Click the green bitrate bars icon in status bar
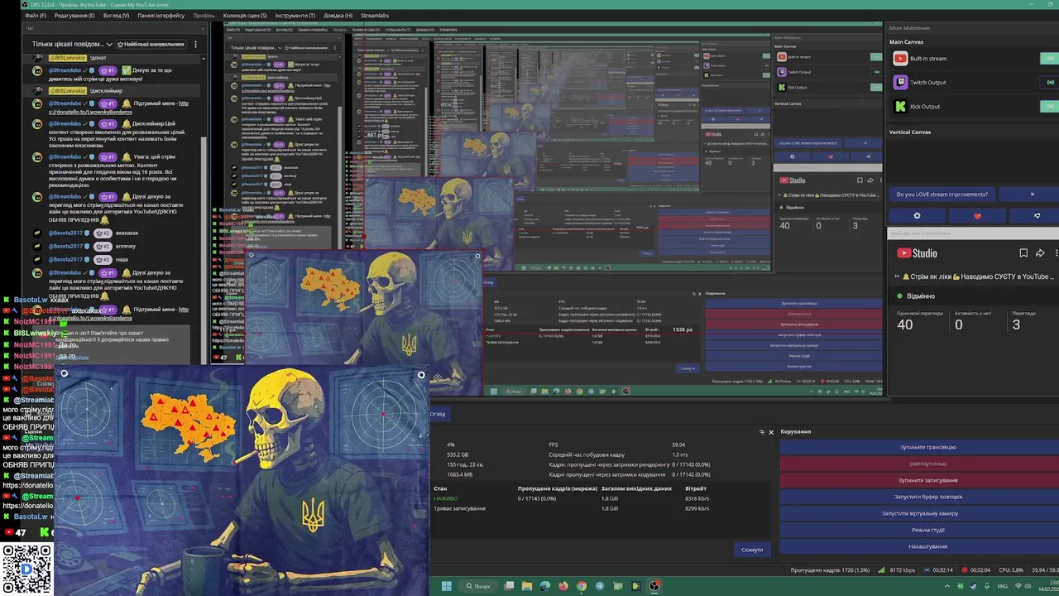The height and width of the screenshot is (596, 1059). pos(880,570)
